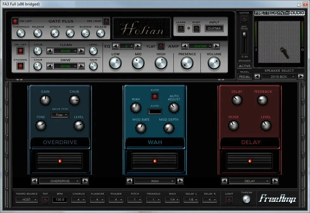Click previous speaker arrow
310x213 pixels.
(x=257, y=77)
